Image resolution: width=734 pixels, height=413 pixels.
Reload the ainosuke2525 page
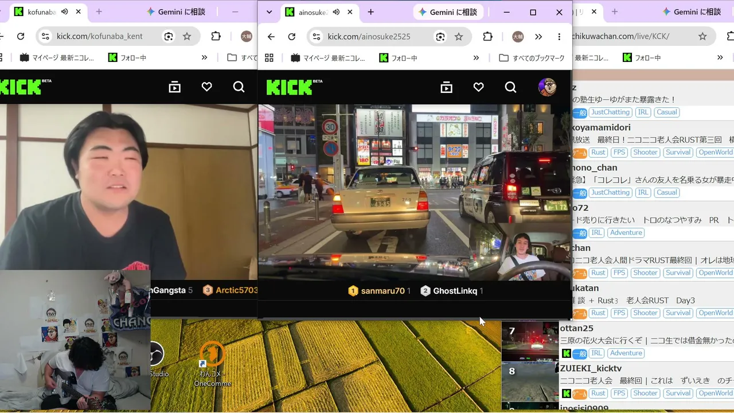(x=292, y=37)
